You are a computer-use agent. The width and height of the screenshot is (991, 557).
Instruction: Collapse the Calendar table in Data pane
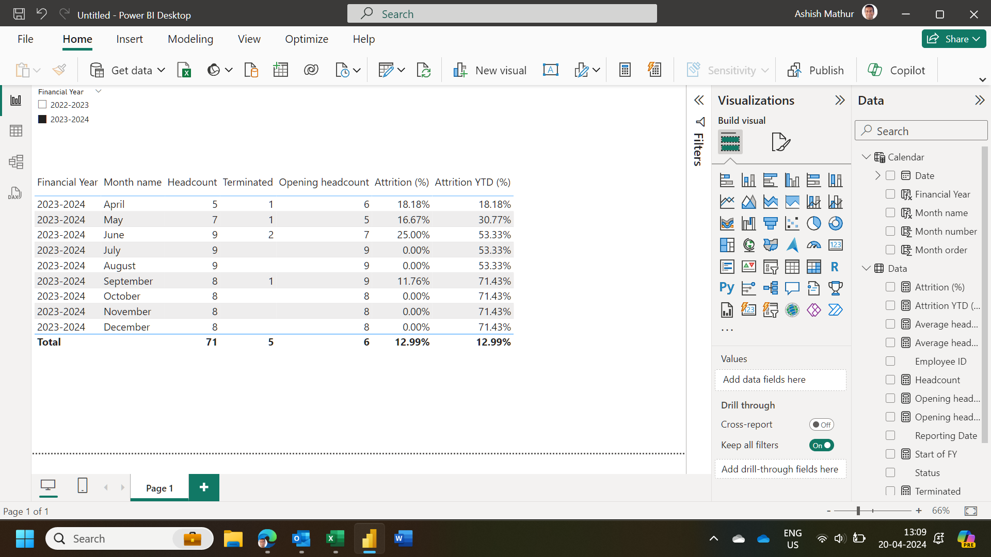pos(866,157)
